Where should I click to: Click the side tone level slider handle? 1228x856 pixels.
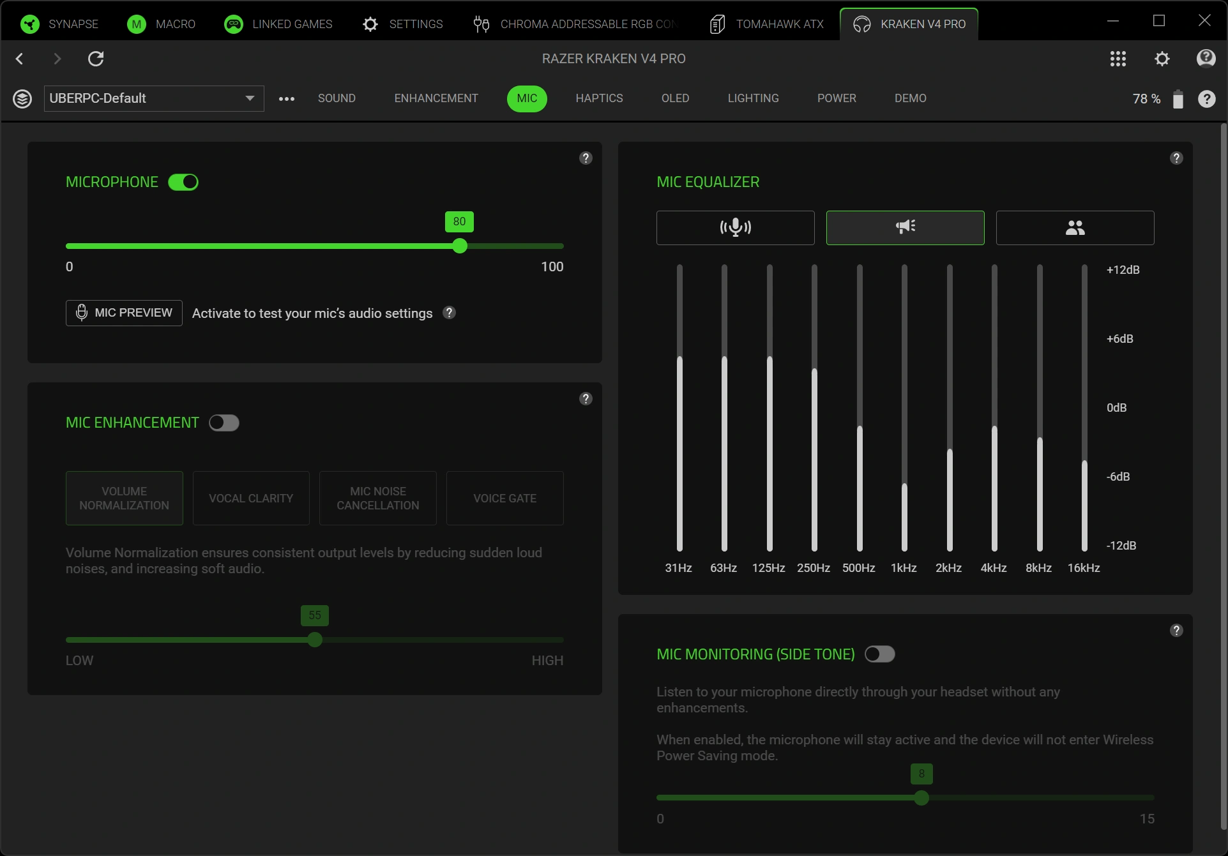point(921,798)
